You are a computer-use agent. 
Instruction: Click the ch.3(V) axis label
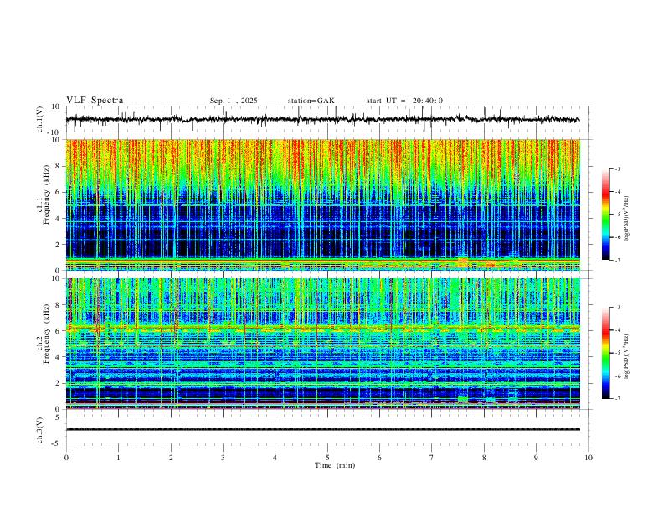[x=39, y=430]
